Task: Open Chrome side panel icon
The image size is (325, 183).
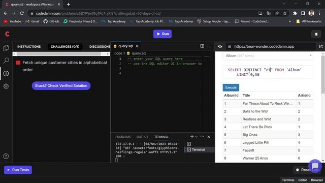Action: click(303, 13)
